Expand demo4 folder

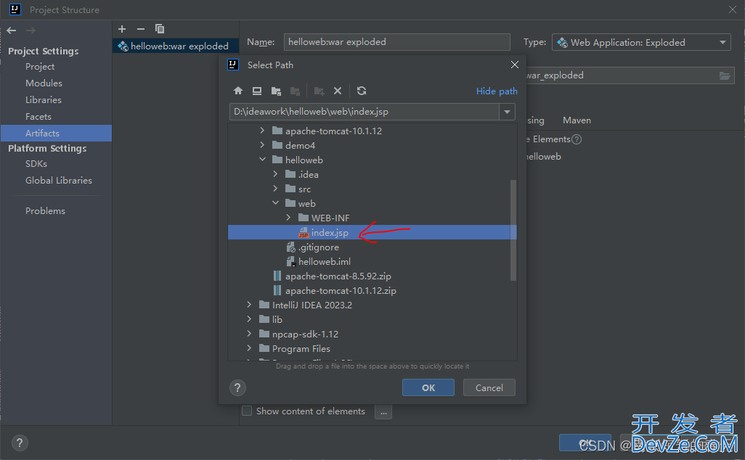pos(262,145)
